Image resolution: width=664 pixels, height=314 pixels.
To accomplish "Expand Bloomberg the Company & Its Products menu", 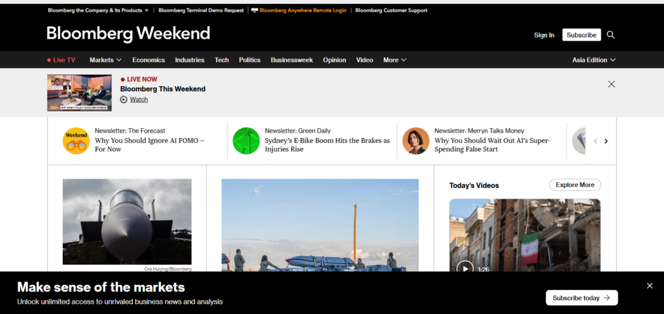I will coord(99,10).
